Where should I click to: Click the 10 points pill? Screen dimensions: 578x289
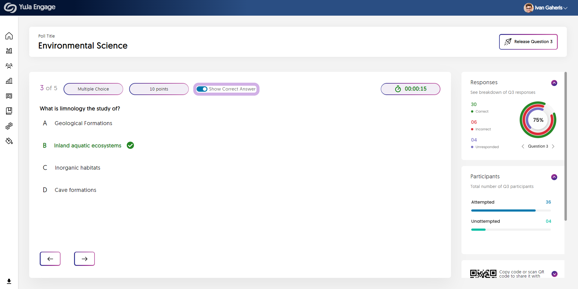pos(159,89)
